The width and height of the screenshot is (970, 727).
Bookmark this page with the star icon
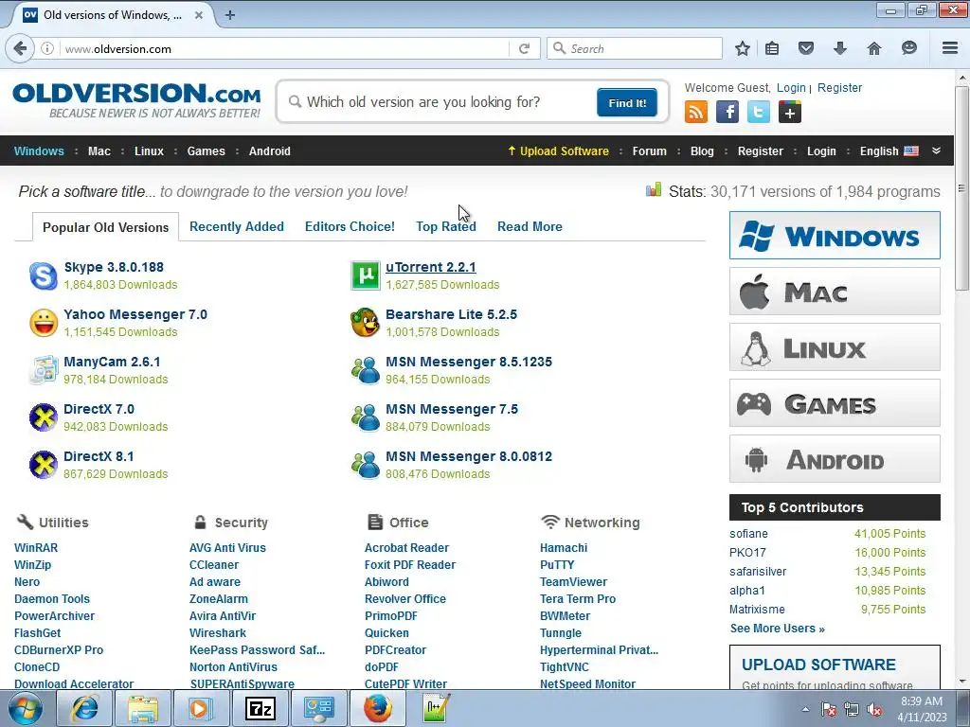[743, 48]
